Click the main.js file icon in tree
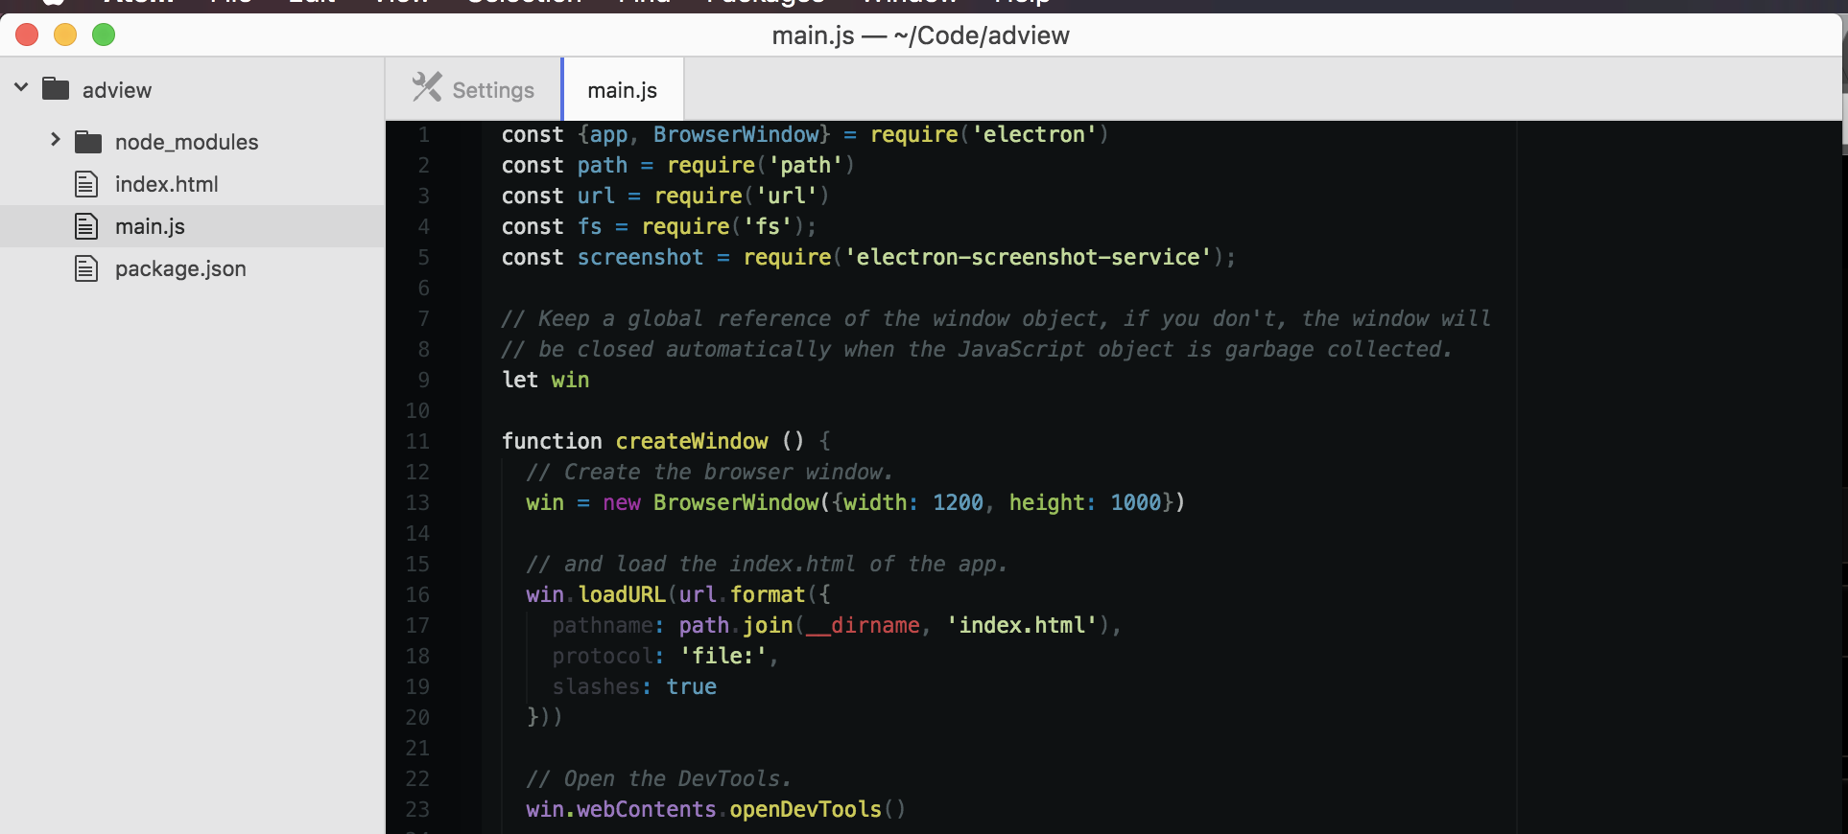Screen dimensions: 1848x834 (86, 226)
